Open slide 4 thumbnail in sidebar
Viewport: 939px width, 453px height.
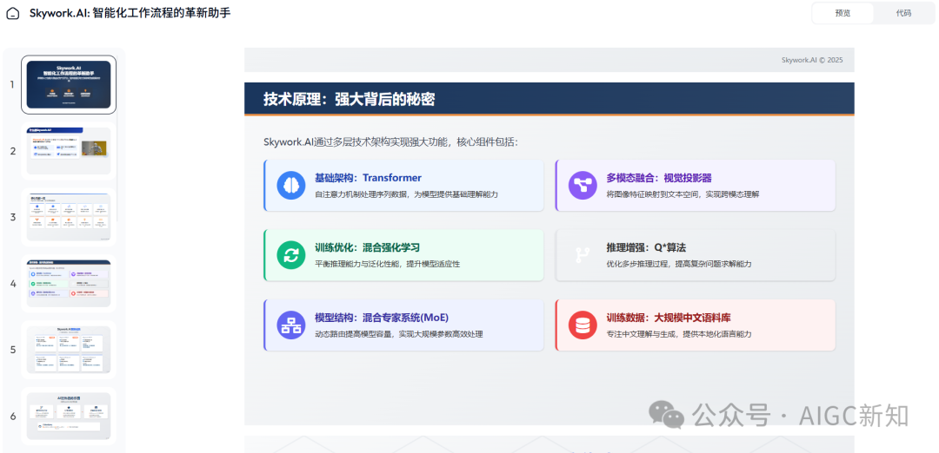pos(69,283)
